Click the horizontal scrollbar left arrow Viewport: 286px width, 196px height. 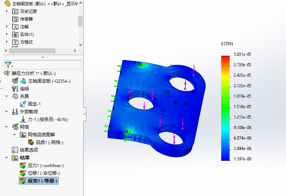point(6,51)
